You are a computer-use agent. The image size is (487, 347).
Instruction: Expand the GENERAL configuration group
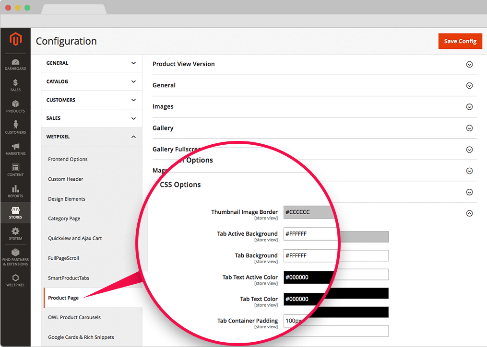91,63
